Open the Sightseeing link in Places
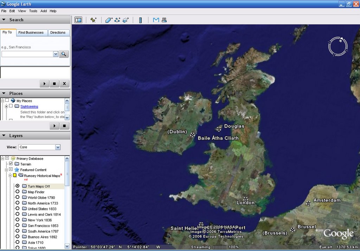Image resolution: width=360 pixels, height=251 pixels. point(29,106)
